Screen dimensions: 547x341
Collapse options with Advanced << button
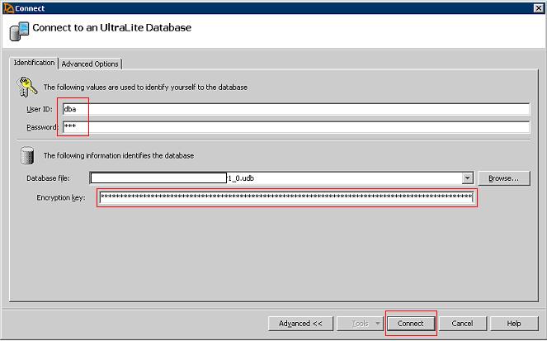[x=300, y=324]
